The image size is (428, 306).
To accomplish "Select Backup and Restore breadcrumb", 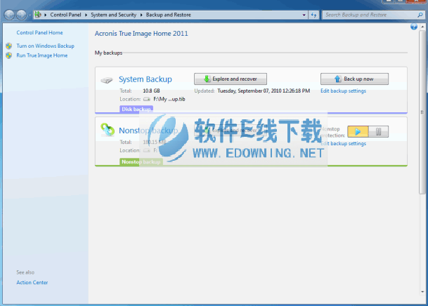I will (169, 15).
